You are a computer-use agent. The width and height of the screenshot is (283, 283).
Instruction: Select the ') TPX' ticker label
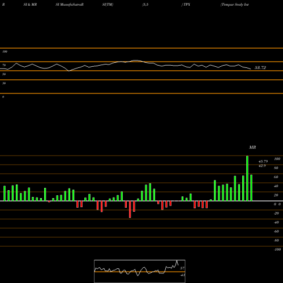tap(186, 5)
